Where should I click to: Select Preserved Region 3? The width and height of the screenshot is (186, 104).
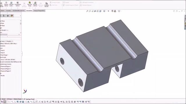[x=6, y=71]
